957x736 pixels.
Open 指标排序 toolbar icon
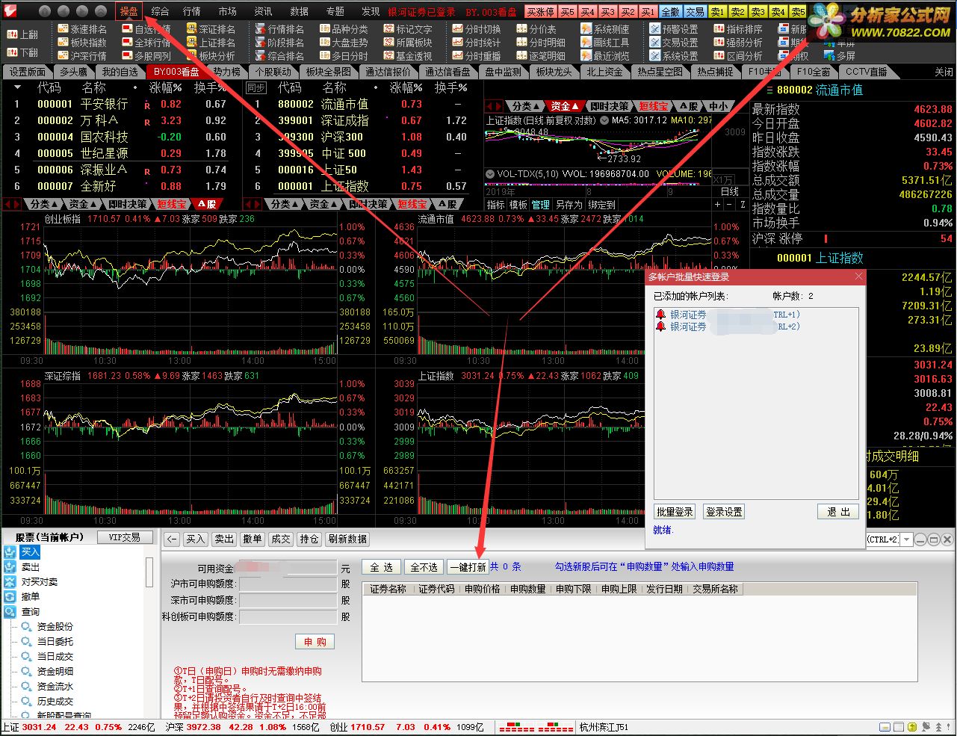pyautogui.click(x=738, y=29)
